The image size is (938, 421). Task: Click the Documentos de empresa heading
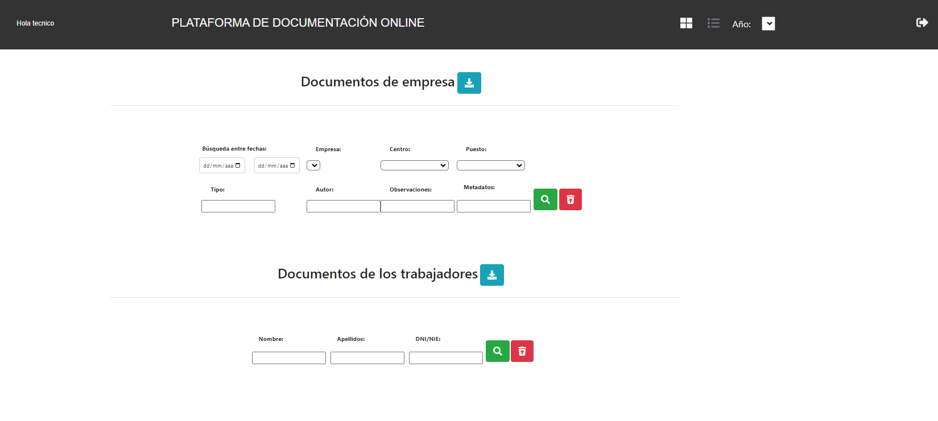[x=378, y=82]
